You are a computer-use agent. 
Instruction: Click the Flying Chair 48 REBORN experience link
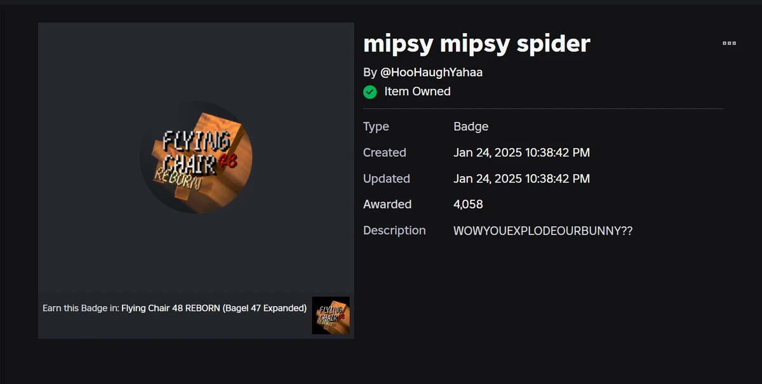(x=211, y=308)
